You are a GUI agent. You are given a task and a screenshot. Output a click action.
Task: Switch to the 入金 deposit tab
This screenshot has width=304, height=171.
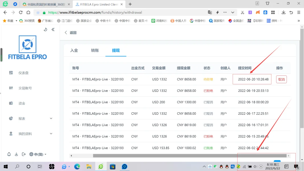pyautogui.click(x=74, y=50)
